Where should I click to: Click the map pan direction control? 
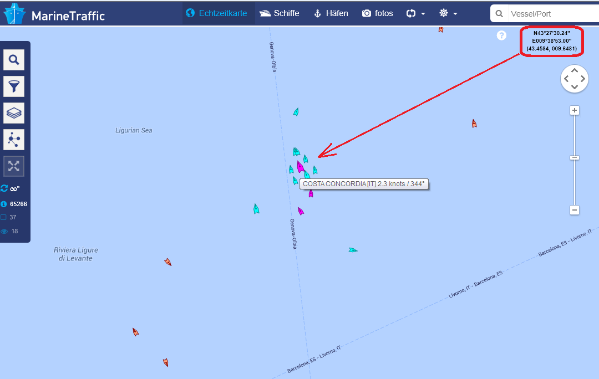click(574, 79)
